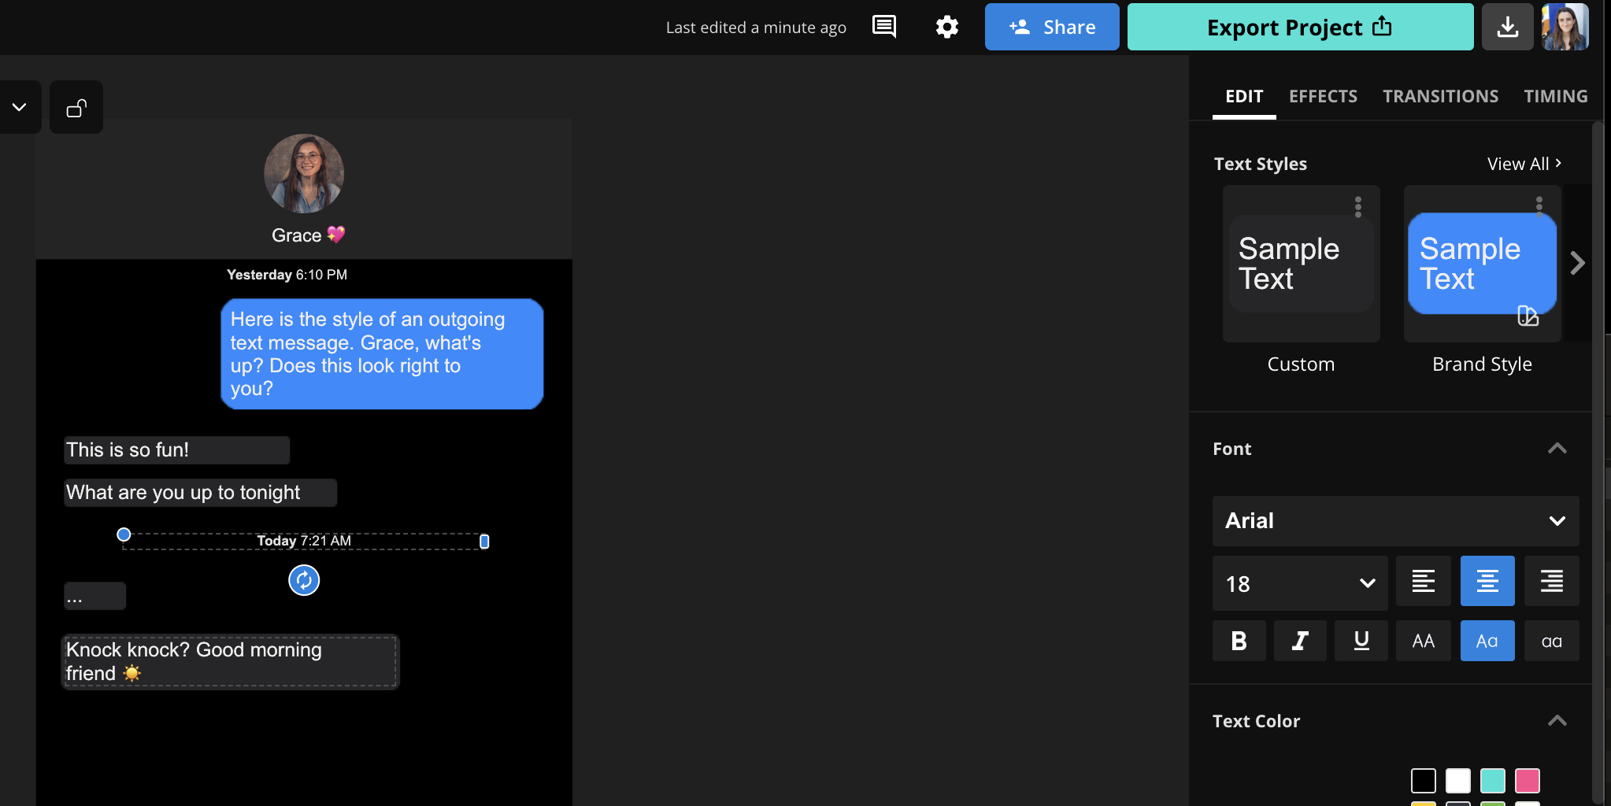This screenshot has width=1611, height=806.
Task: Toggle underline formatting
Action: coord(1361,641)
